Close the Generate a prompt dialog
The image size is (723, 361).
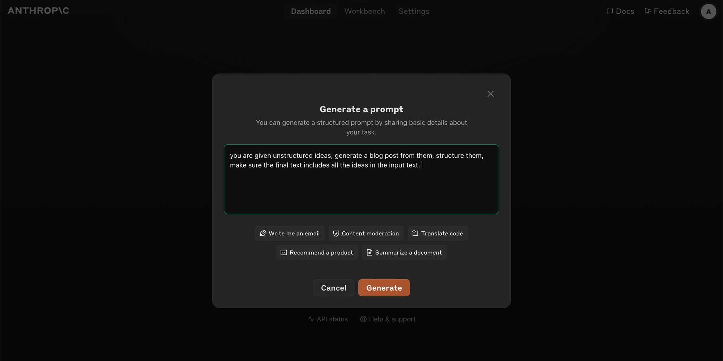click(490, 94)
